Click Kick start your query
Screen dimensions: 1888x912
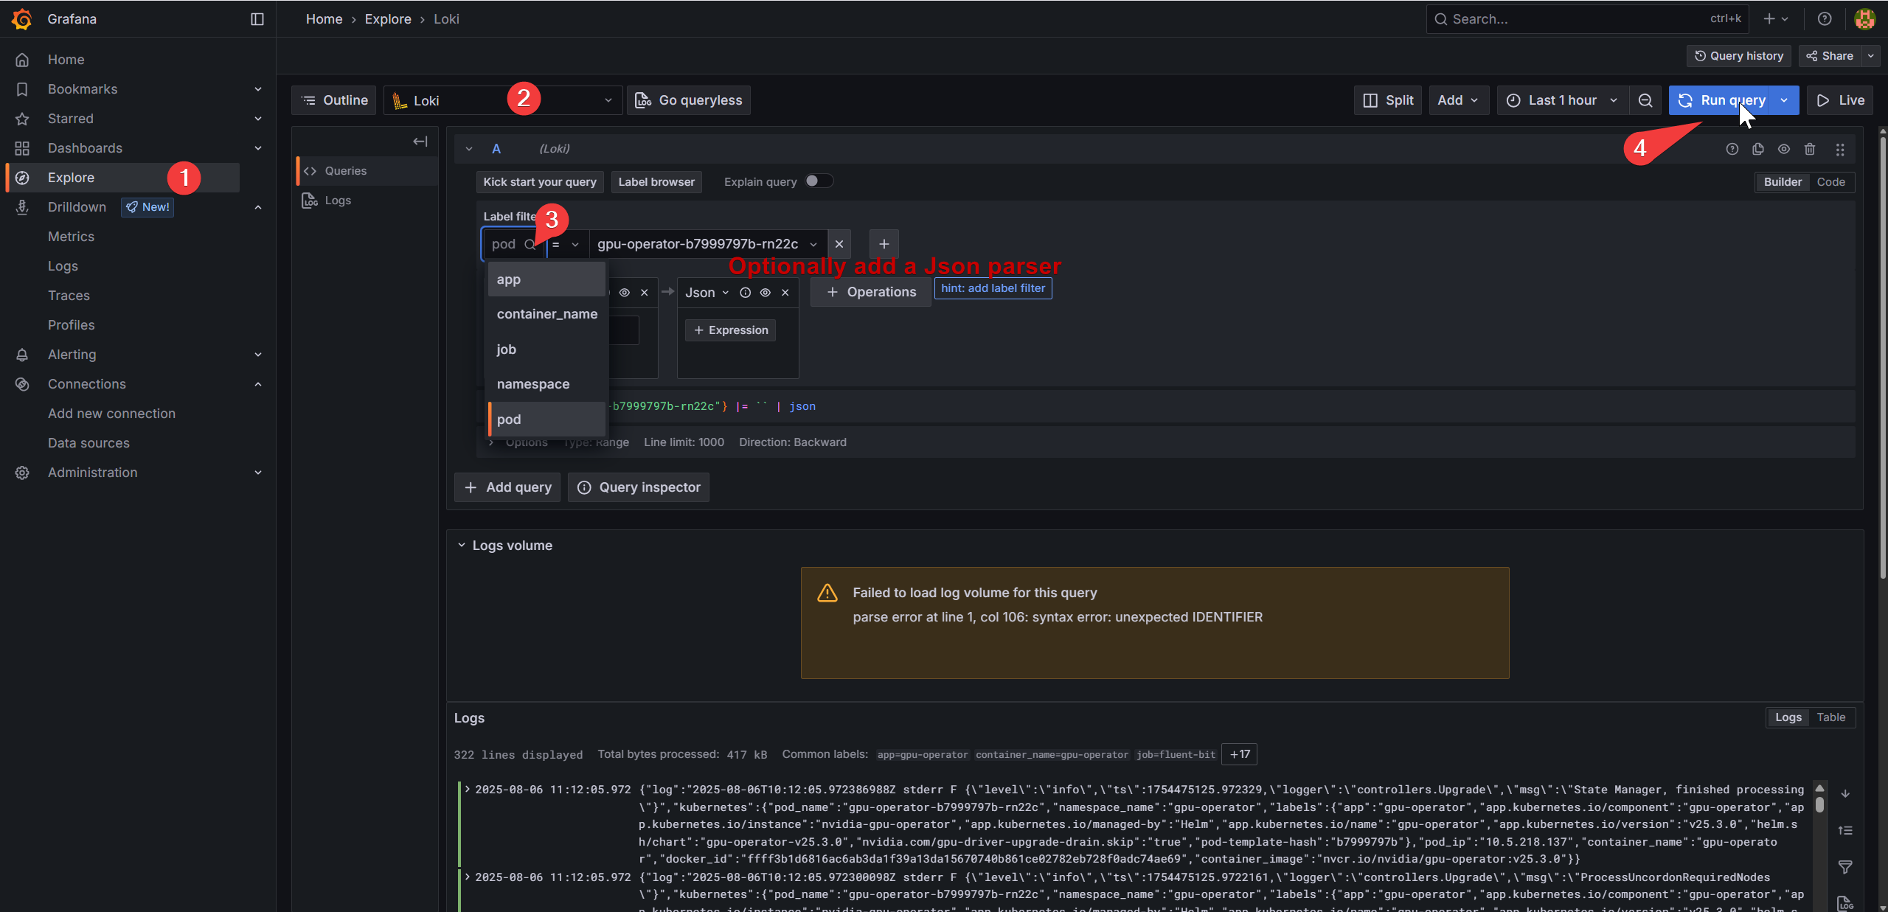(x=540, y=182)
